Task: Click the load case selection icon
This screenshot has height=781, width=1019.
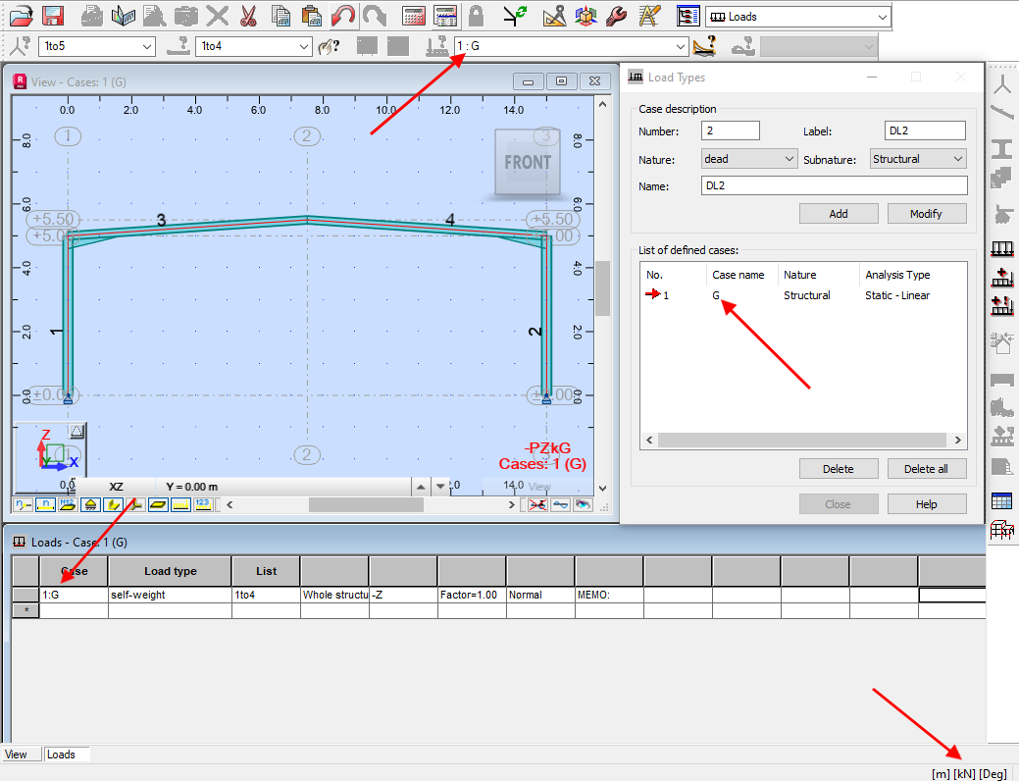Action: pos(436,46)
